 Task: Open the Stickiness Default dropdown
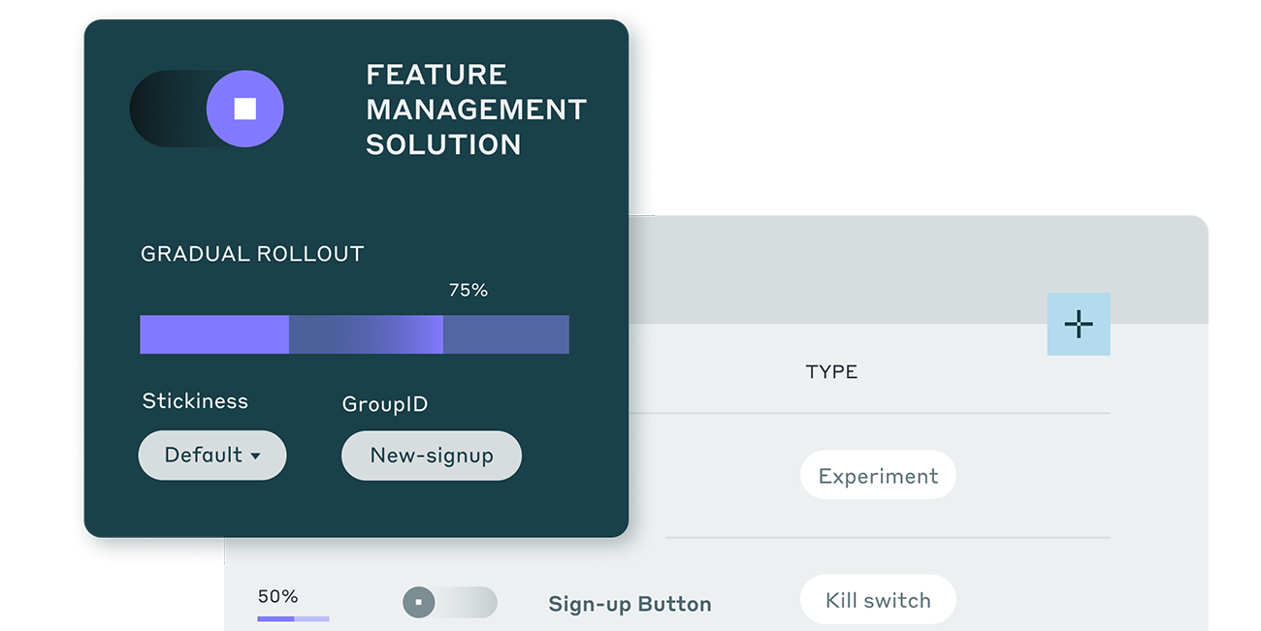pos(211,456)
